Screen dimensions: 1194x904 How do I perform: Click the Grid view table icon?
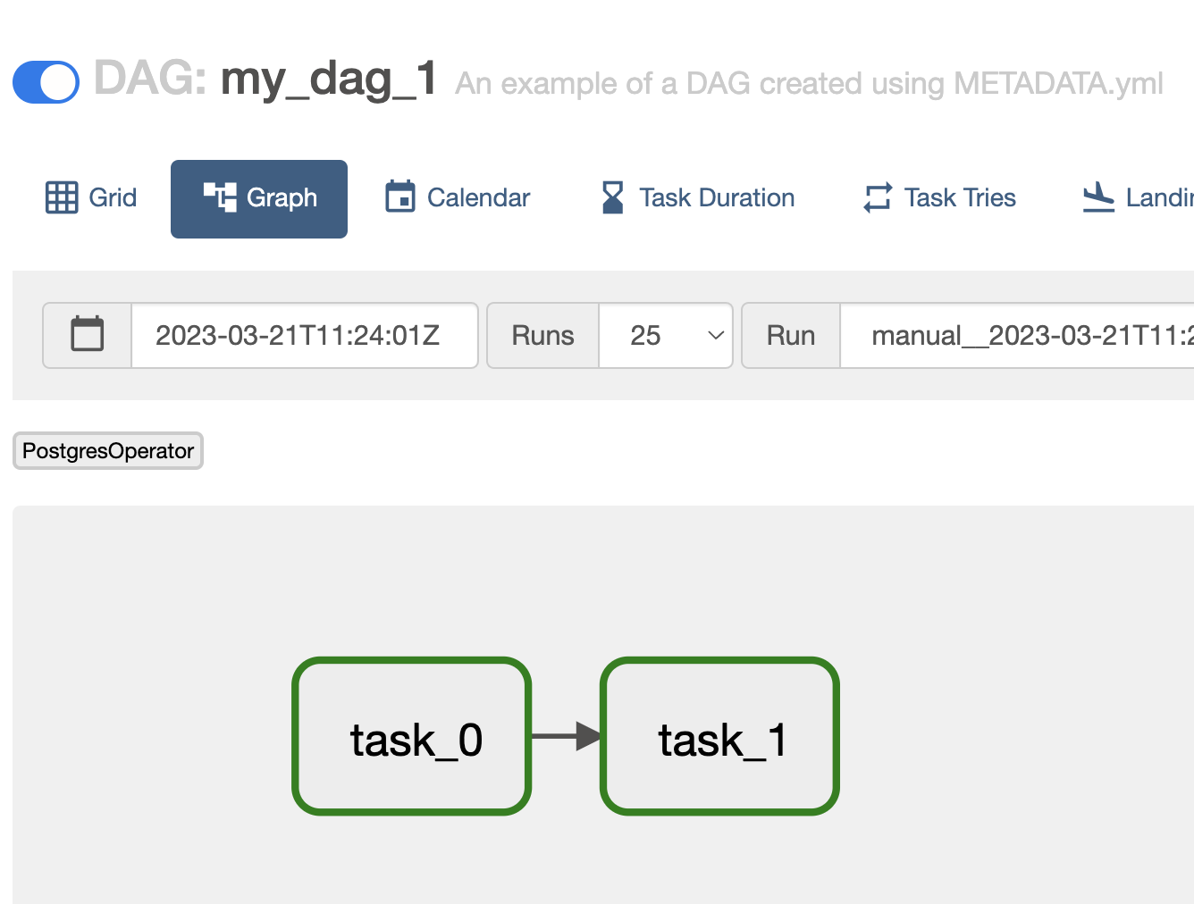62,197
